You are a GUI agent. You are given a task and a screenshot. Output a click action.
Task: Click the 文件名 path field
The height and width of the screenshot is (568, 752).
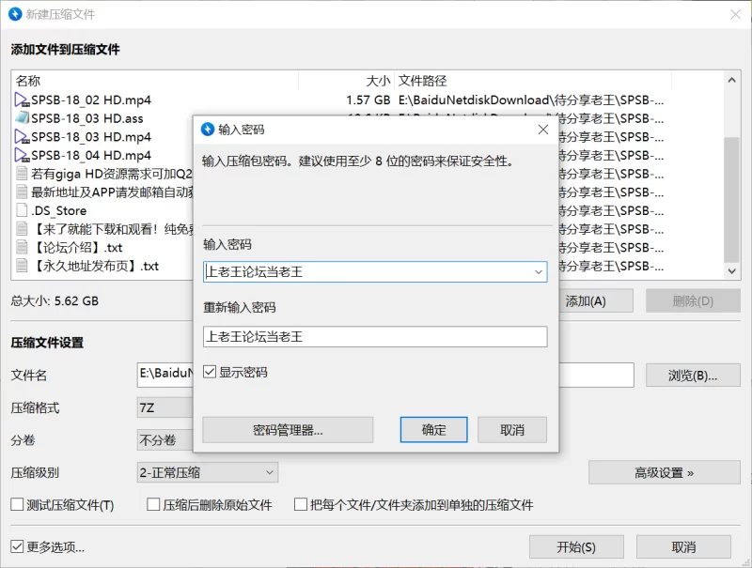[385, 375]
